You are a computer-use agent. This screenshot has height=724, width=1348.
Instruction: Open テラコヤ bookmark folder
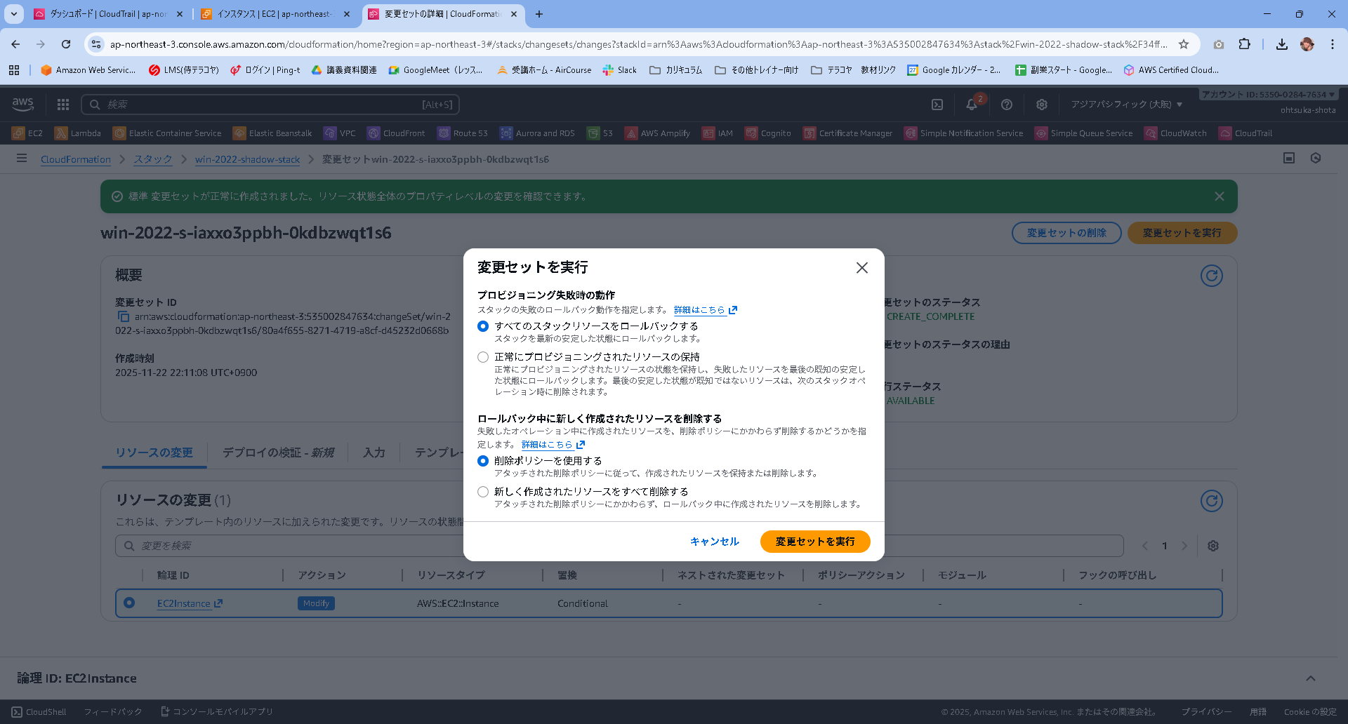tap(831, 70)
